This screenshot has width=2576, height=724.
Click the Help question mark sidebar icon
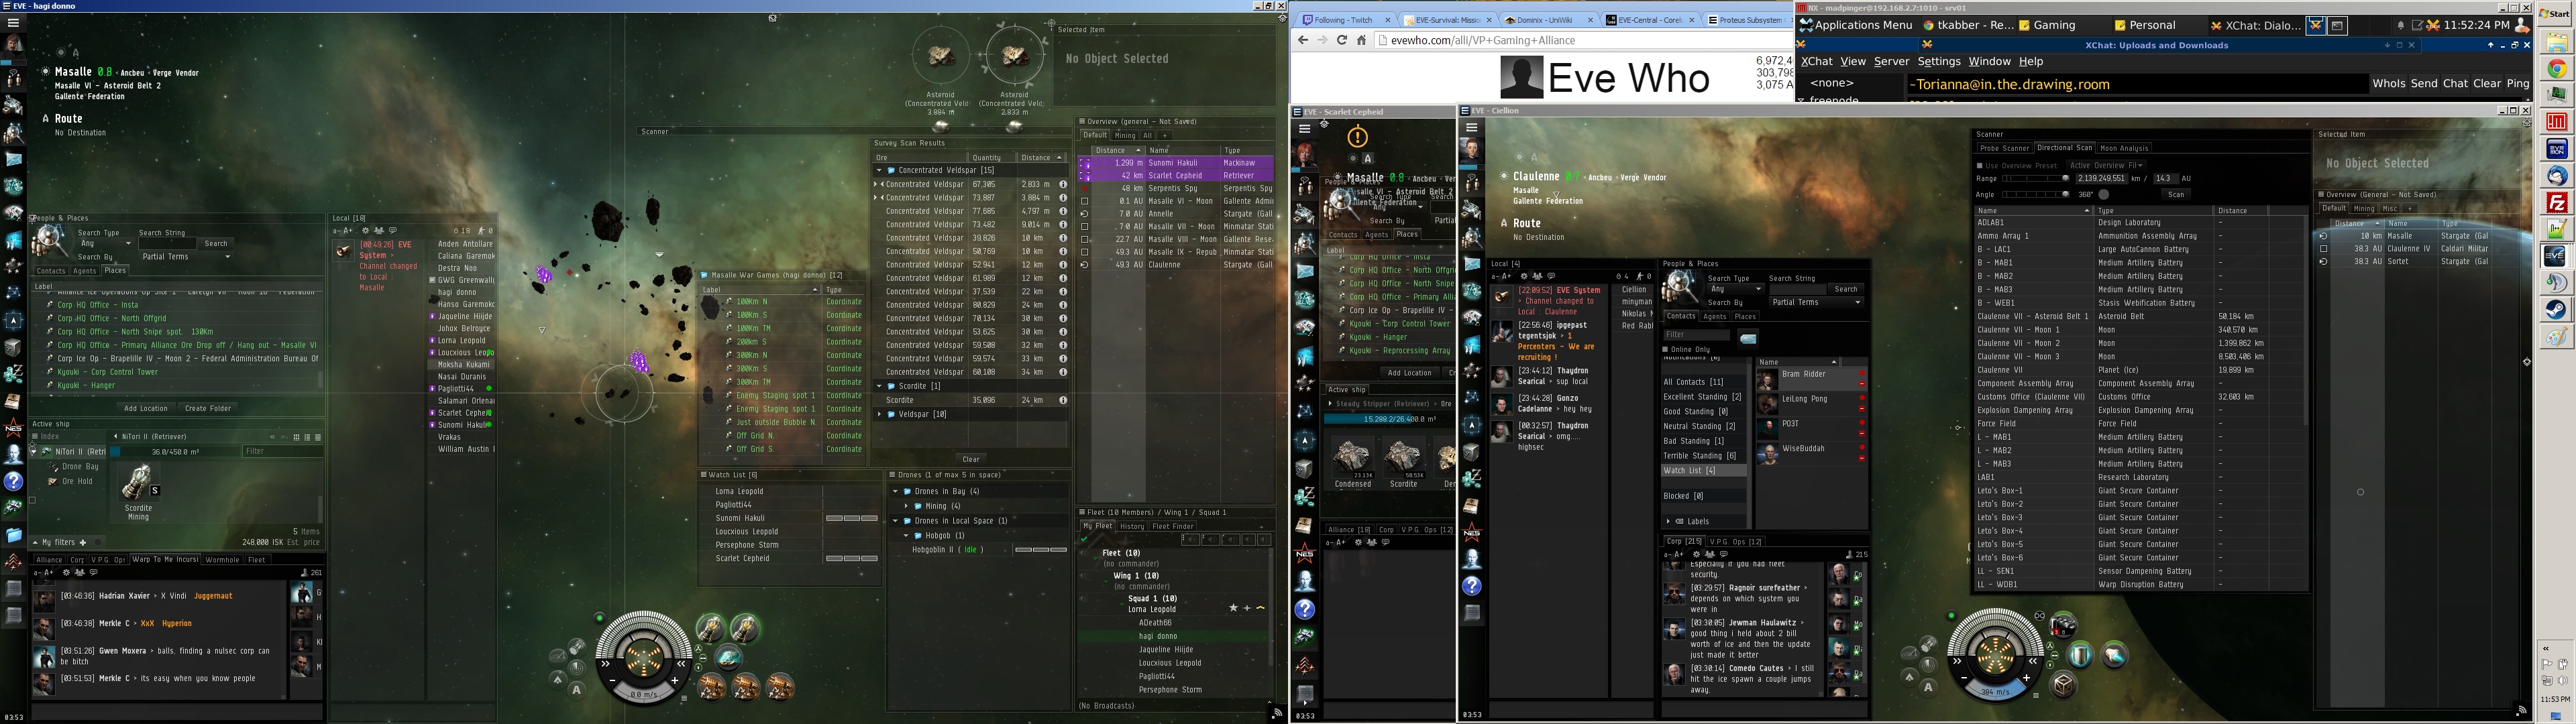tap(14, 481)
